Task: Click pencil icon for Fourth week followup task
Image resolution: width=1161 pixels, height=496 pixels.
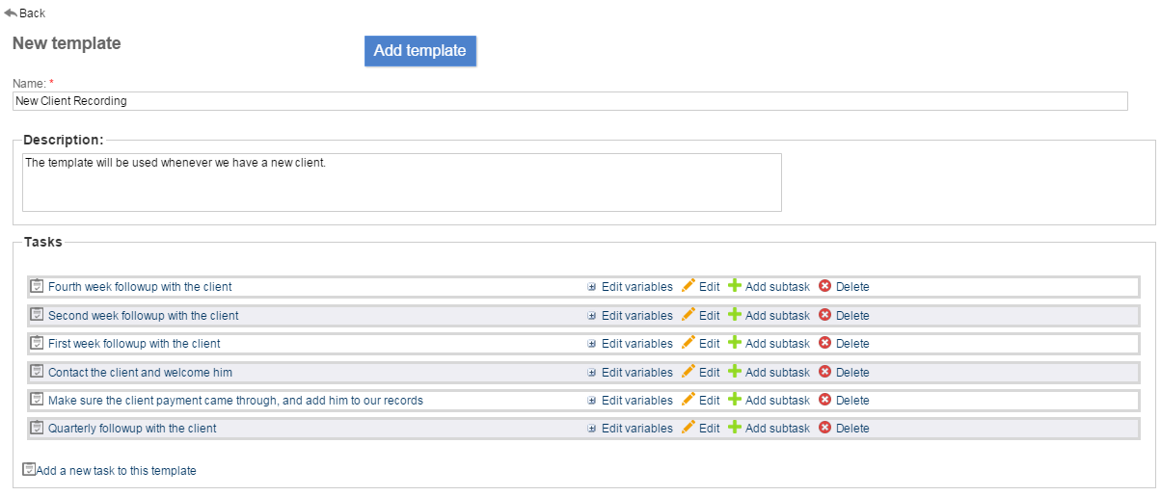Action: point(688,286)
